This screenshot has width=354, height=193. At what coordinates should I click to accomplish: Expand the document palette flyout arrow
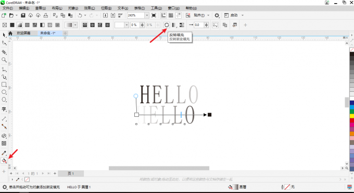[x=12, y=179]
